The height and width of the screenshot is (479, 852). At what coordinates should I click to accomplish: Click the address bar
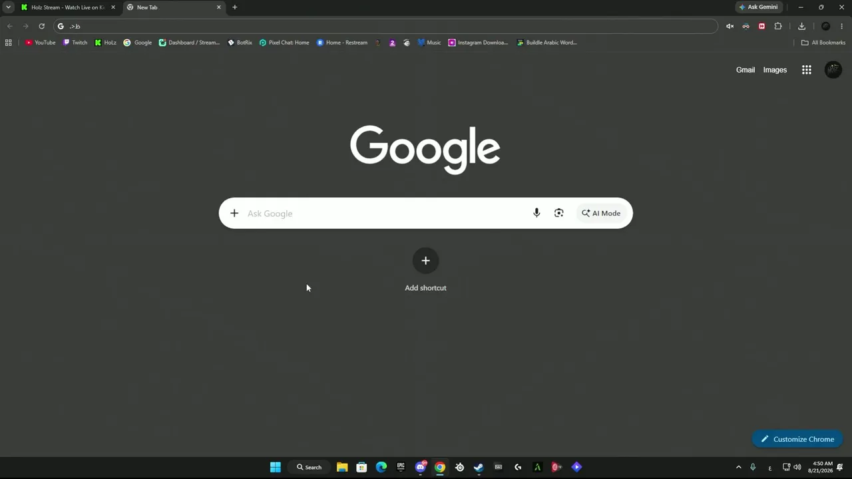coord(386,26)
